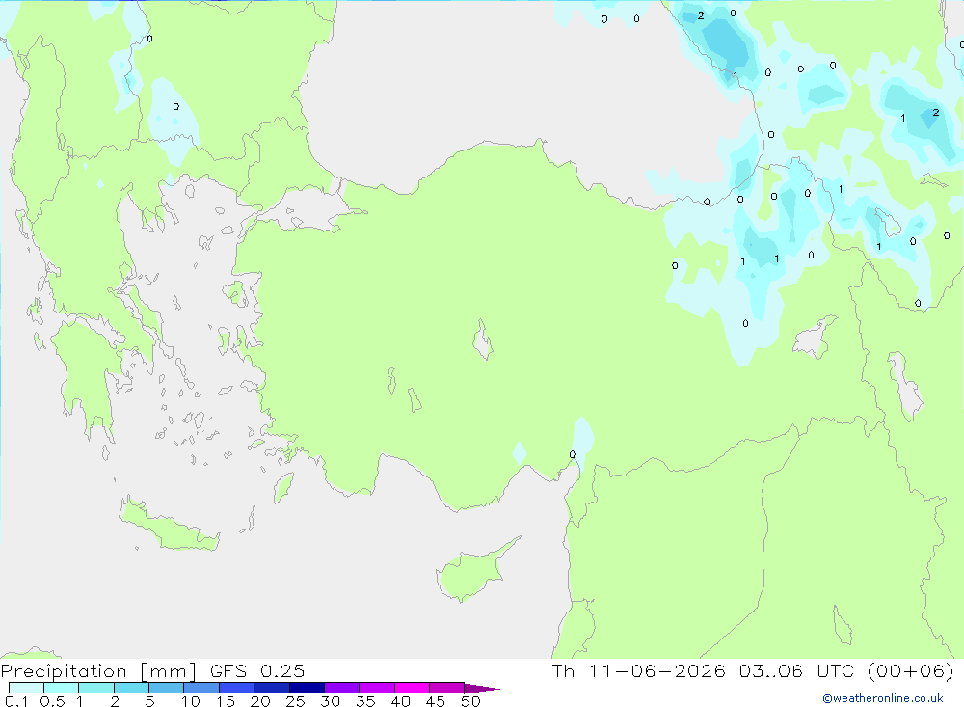Click the "45" legend scale label
The image size is (964, 707).
click(436, 701)
